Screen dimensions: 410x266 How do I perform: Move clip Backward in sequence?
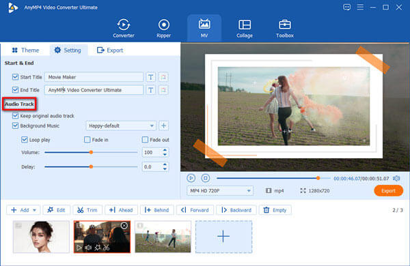[x=236, y=210]
